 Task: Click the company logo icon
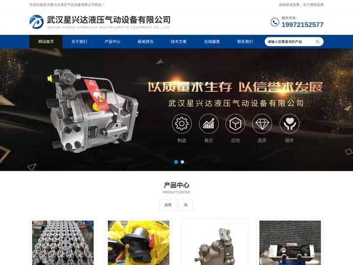(x=36, y=22)
